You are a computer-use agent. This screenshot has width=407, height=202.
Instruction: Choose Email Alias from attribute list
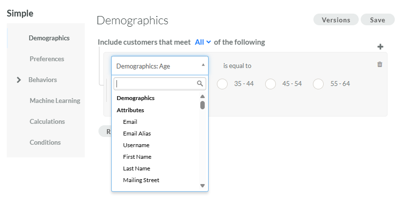coord(137,134)
